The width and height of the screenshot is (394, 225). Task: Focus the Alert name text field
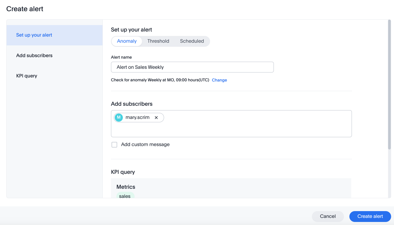click(192, 67)
